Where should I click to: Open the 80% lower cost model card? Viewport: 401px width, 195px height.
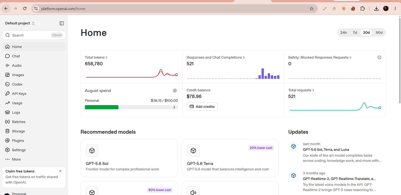point(129,188)
